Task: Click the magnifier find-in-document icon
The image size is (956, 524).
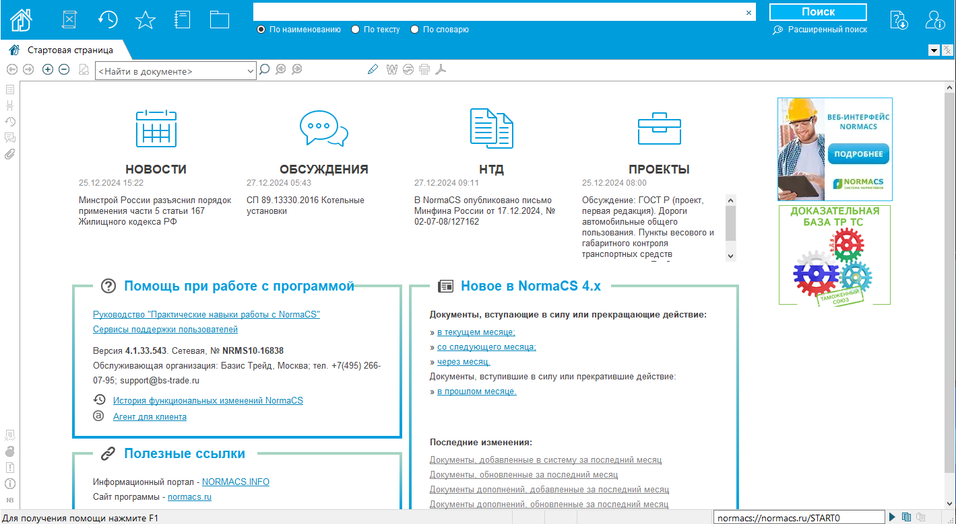Action: pyautogui.click(x=265, y=69)
